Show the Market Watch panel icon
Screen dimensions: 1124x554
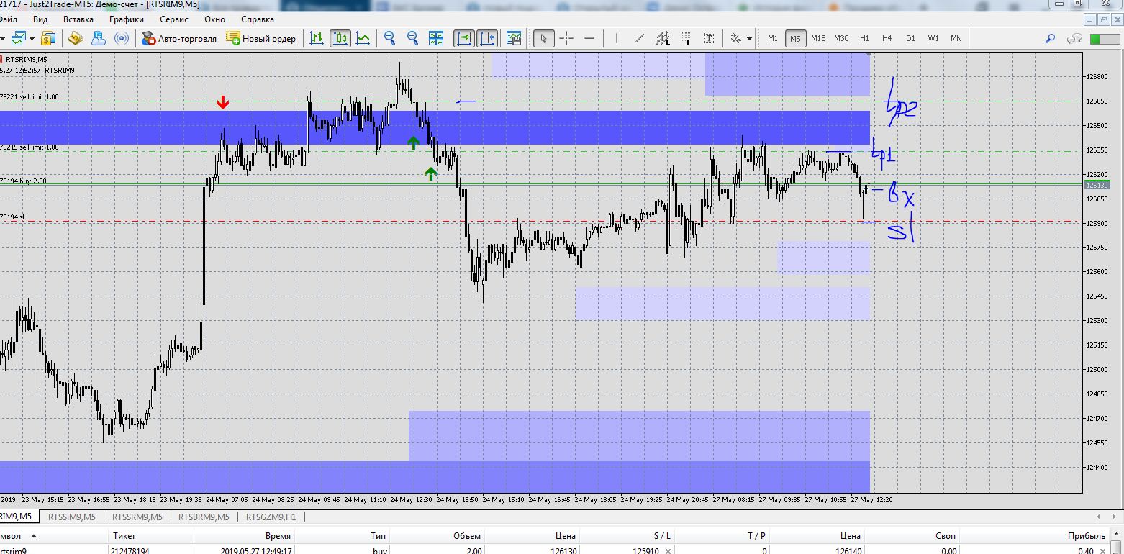click(x=76, y=38)
